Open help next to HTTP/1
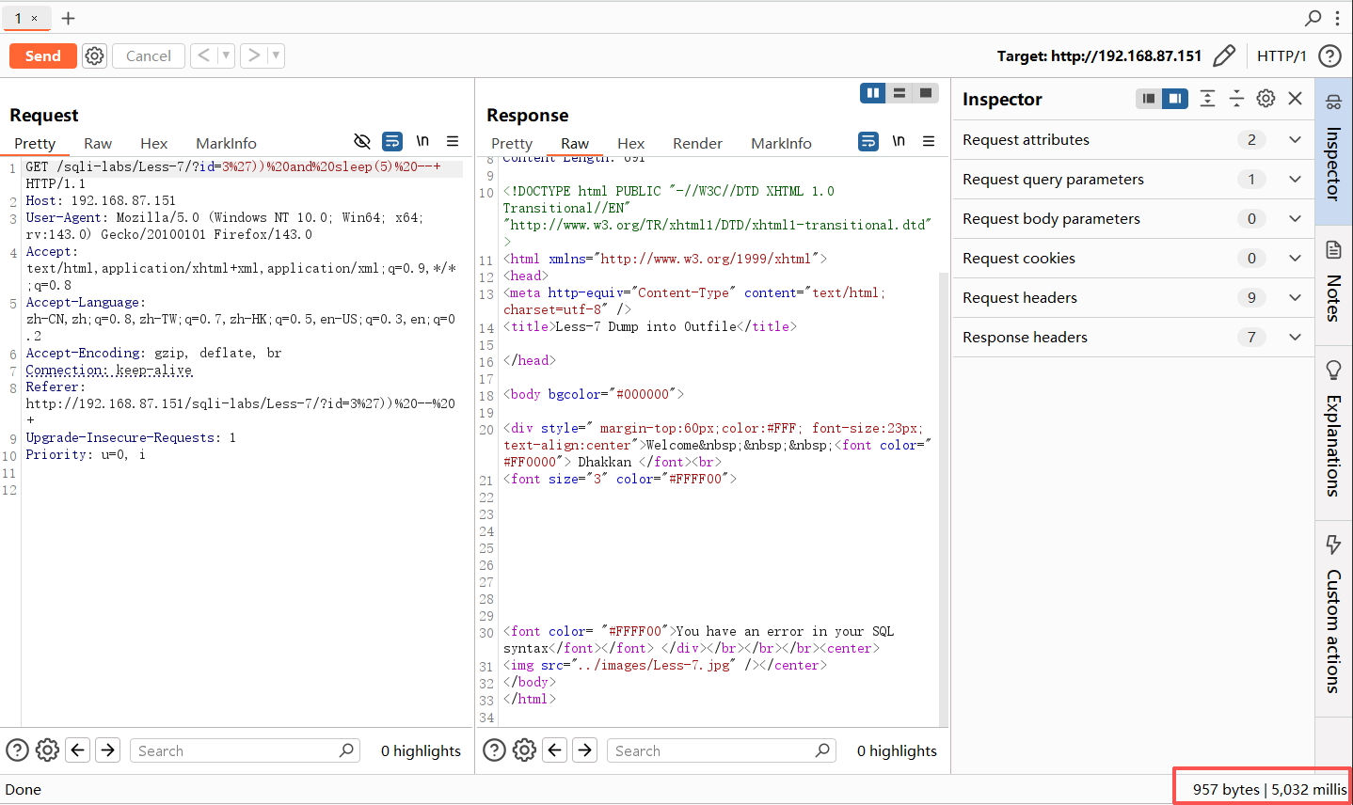Viewport: 1353px width, 805px height. [x=1329, y=56]
